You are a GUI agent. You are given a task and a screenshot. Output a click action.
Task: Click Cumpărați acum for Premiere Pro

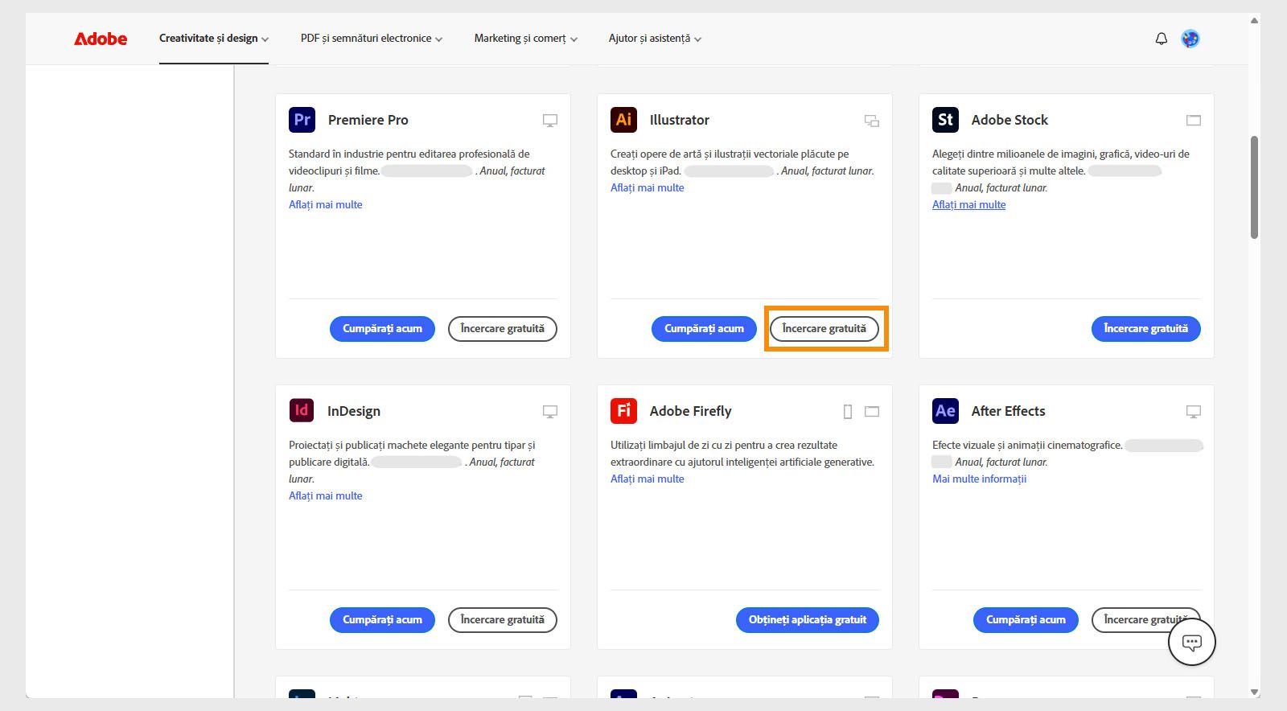tap(382, 328)
